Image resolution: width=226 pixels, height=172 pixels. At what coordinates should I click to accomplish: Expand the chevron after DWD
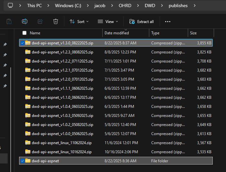coord(162,6)
